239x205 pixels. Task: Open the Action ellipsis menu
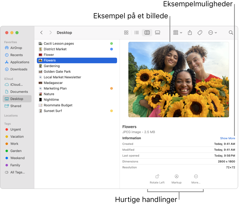tap(213, 32)
